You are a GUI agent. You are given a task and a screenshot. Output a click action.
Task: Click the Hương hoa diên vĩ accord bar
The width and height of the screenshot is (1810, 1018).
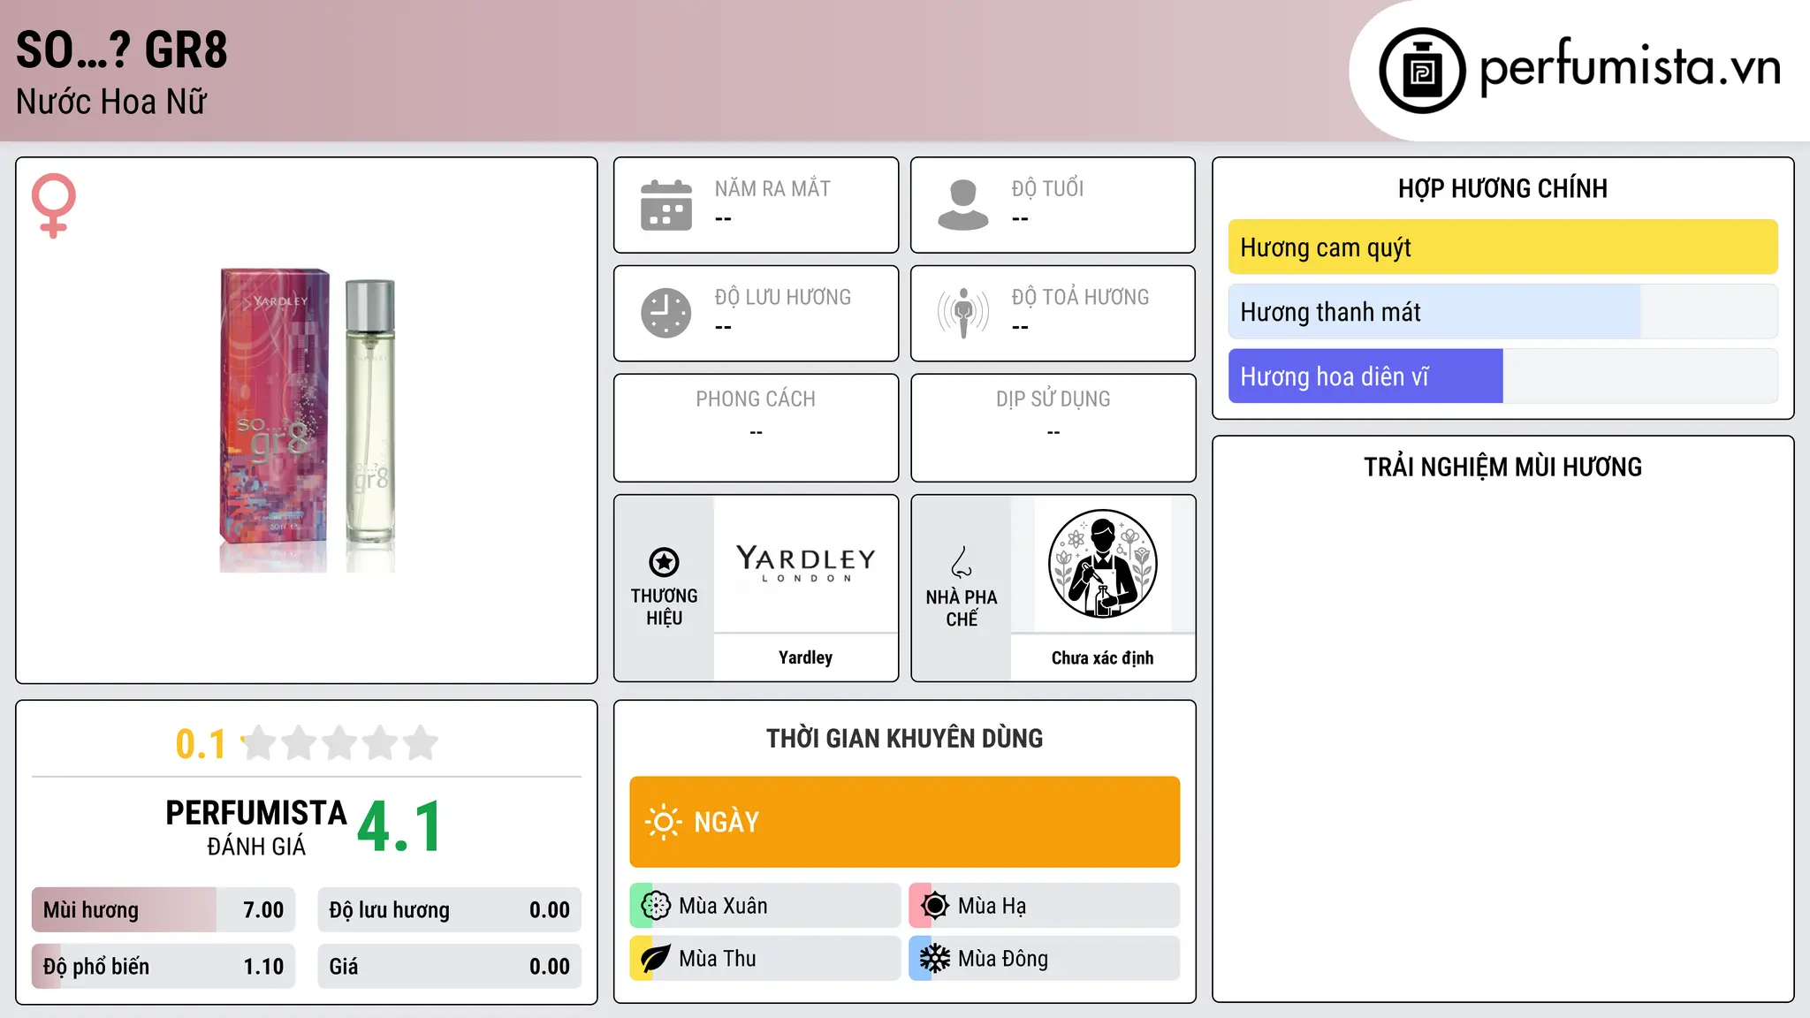click(x=1503, y=376)
